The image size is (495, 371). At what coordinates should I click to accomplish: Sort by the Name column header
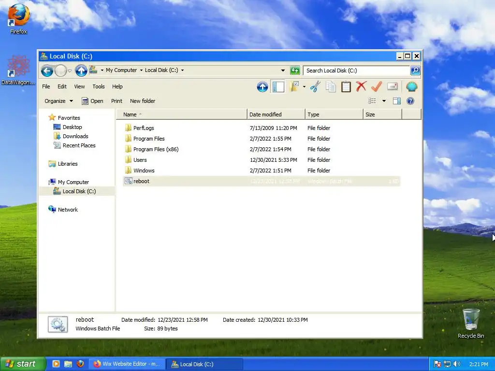click(x=182, y=114)
